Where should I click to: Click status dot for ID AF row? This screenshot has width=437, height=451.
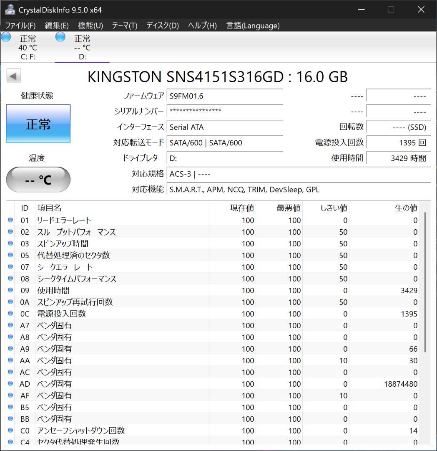tap(10, 395)
